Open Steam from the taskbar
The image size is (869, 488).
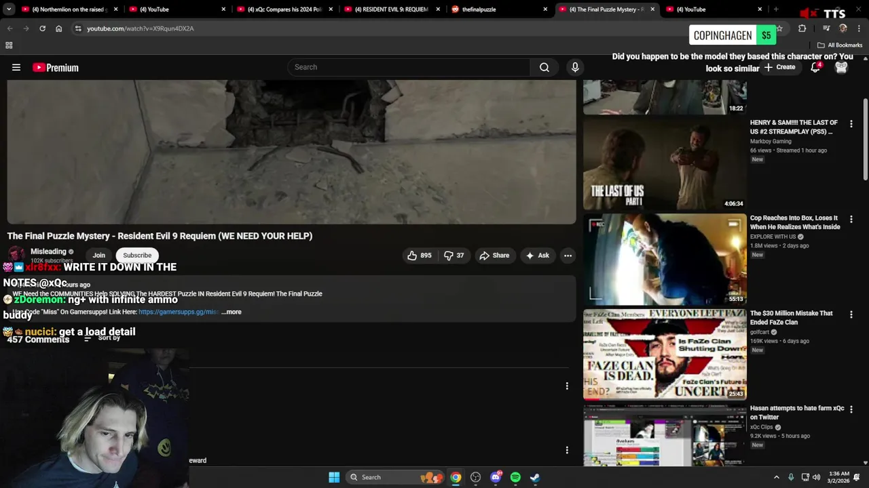(x=535, y=477)
